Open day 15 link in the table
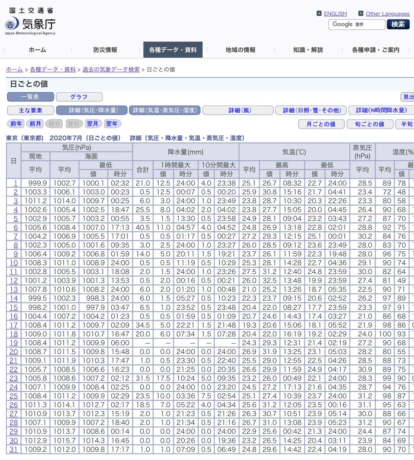Screen dimensions: 414x460 [x=14, y=307]
